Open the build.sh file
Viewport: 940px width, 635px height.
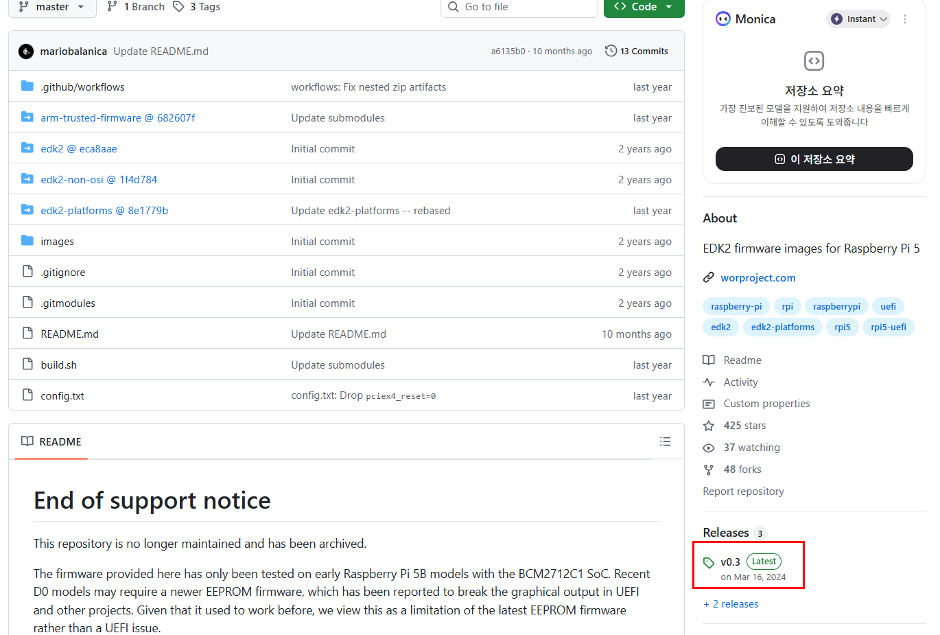58,365
